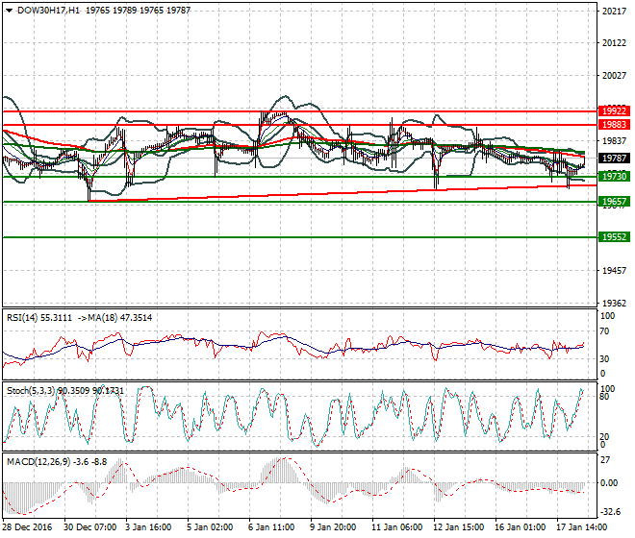Click the 12 Jan 15:00 time label
This screenshot has height=538, width=635.
[x=458, y=527]
